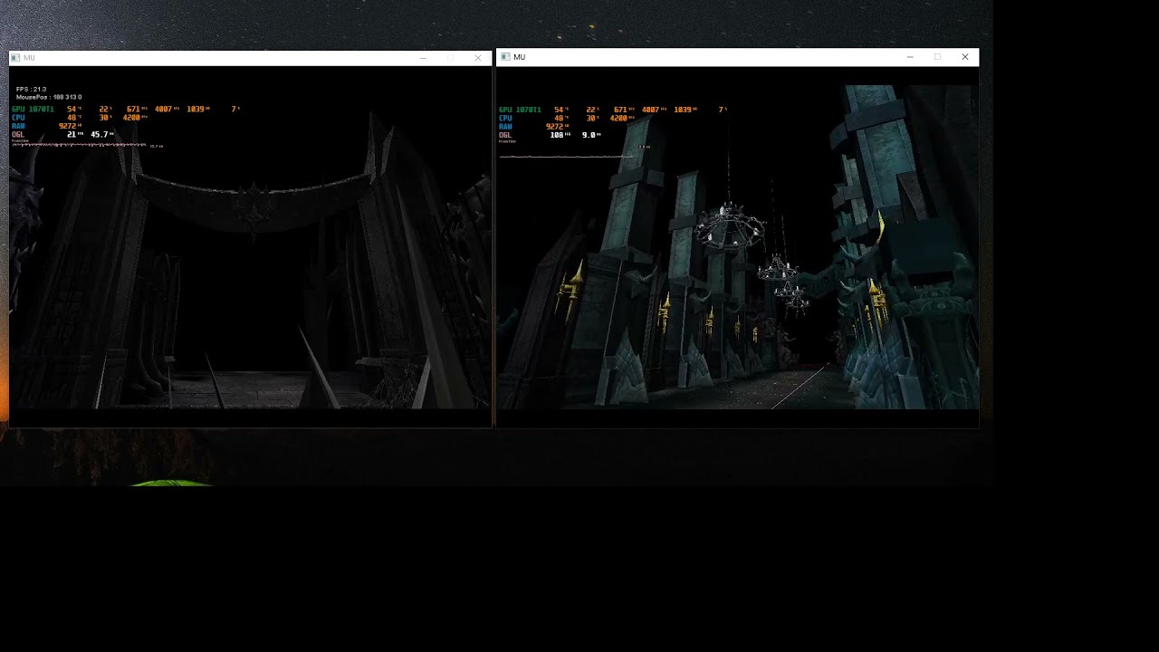The height and width of the screenshot is (652, 1159).
Task: Click the OGL '108' framerate value
Action: pos(557,135)
